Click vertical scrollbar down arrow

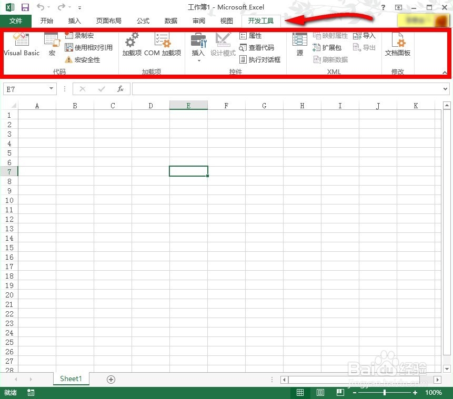click(x=447, y=369)
